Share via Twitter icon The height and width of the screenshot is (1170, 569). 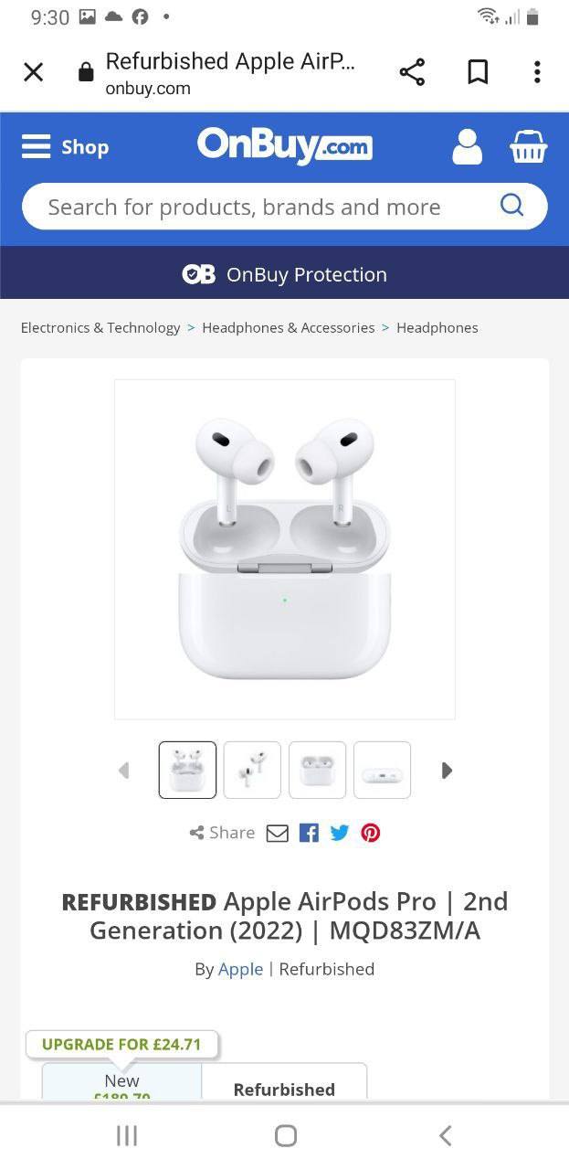(x=340, y=833)
